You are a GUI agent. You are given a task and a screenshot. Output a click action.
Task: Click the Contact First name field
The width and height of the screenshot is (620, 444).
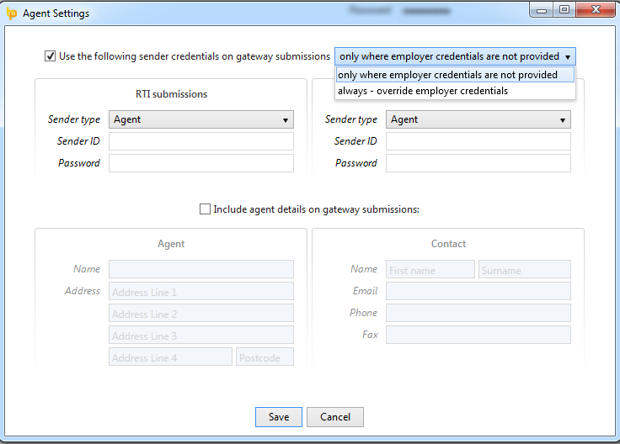430,269
